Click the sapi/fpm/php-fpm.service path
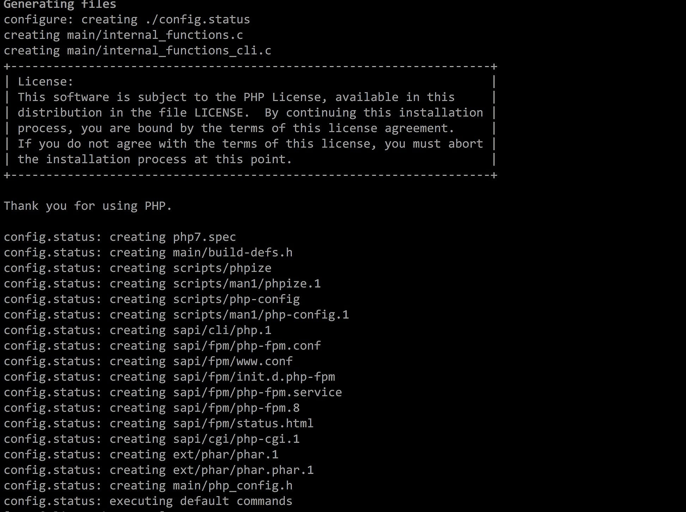The height and width of the screenshot is (512, 686). 257,392
